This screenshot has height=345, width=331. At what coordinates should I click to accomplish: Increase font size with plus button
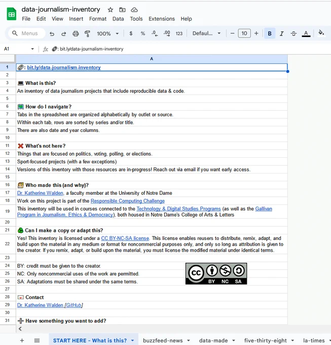pos(256,33)
